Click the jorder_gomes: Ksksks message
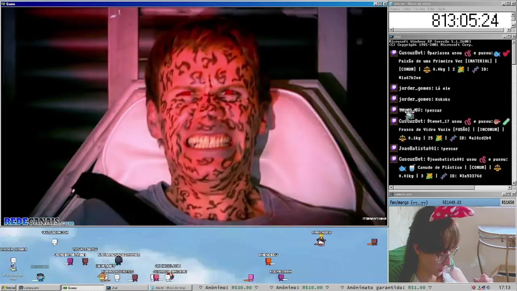 [424, 99]
